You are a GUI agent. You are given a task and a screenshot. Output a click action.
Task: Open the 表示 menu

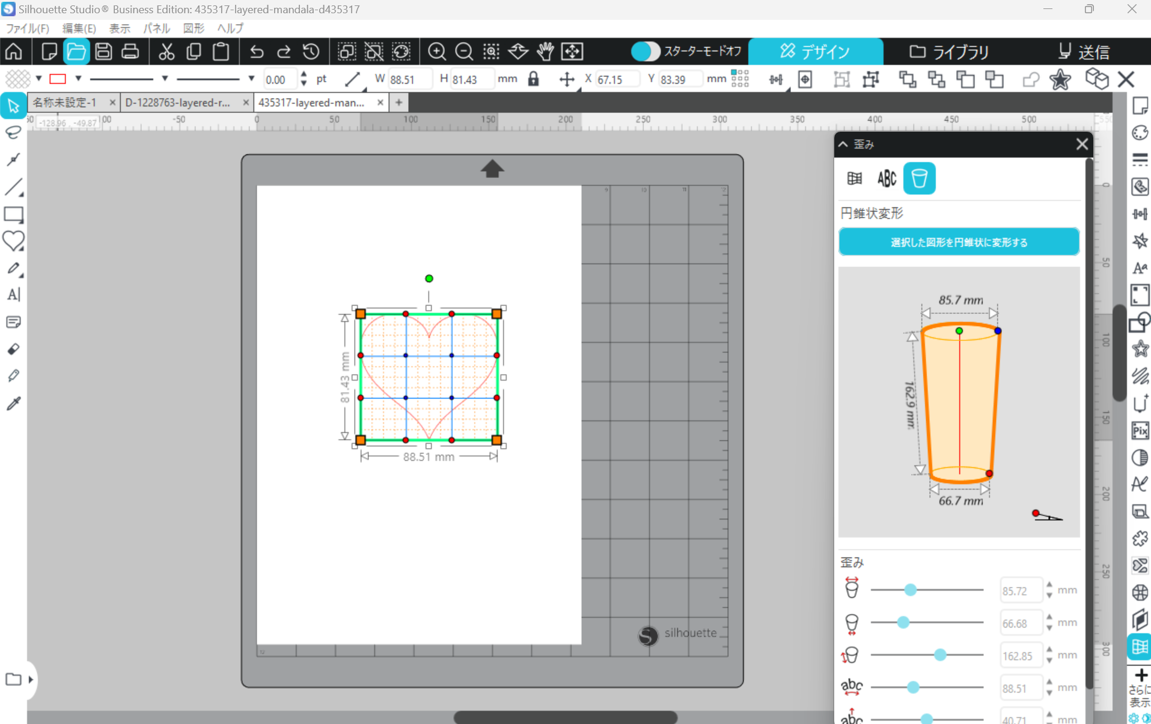point(120,28)
